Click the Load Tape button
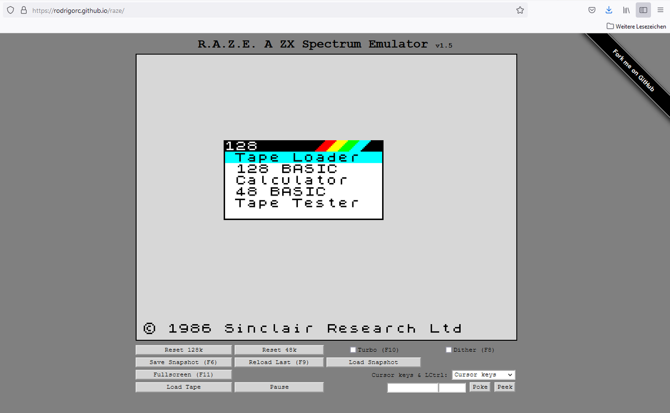 tap(184, 387)
